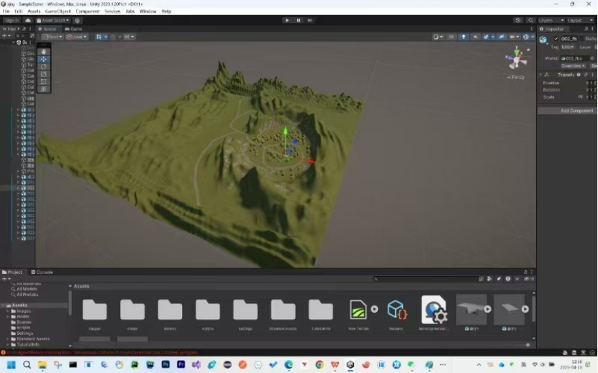
Task: Click the Play button
Action: [287, 20]
